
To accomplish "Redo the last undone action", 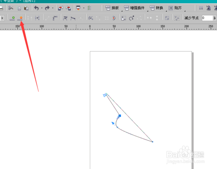I will tap(47, 8).
